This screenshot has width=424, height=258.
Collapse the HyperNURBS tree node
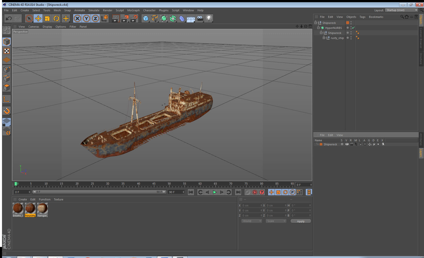click(x=318, y=28)
